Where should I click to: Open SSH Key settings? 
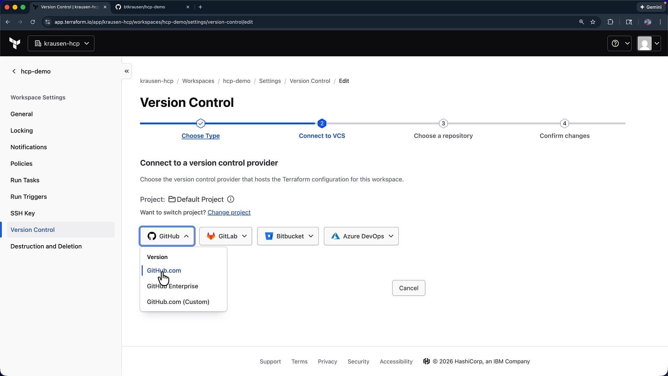pos(23,213)
